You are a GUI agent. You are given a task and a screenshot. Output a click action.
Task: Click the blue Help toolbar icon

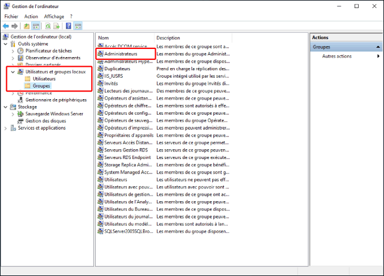(x=69, y=26)
